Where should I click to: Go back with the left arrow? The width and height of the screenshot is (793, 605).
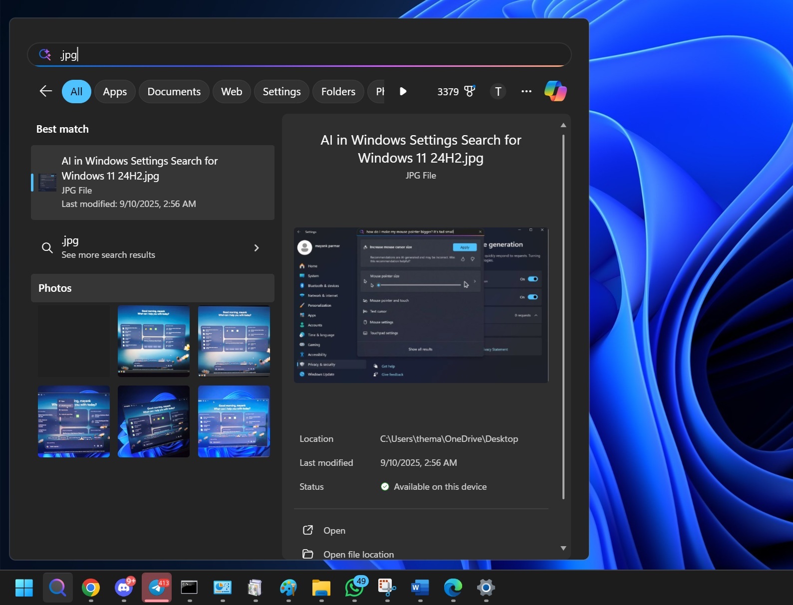[x=46, y=91]
